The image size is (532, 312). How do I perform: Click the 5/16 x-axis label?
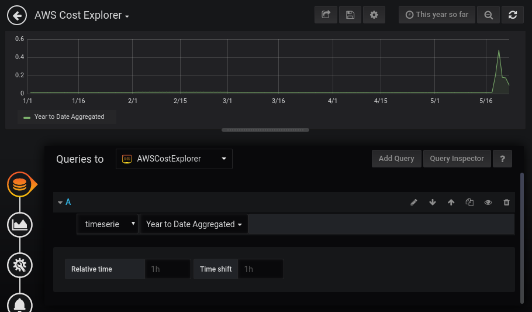pyautogui.click(x=486, y=101)
